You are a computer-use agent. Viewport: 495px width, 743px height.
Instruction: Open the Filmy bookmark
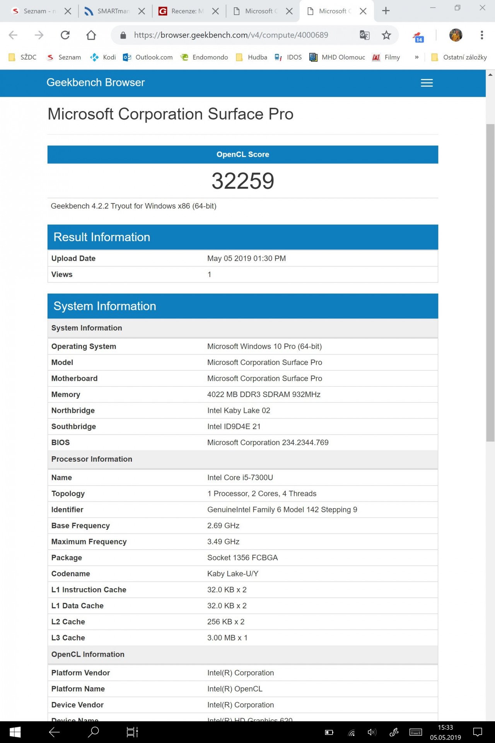pos(386,57)
